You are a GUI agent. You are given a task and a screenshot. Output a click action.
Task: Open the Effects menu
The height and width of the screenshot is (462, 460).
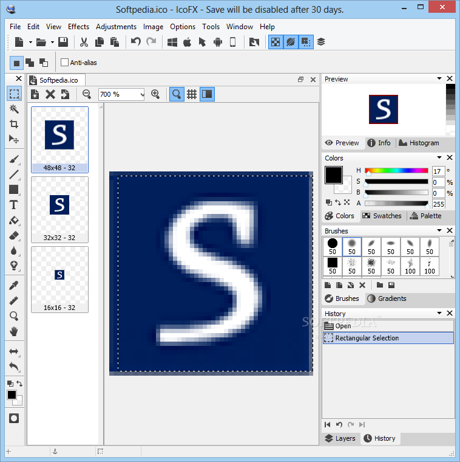78,27
